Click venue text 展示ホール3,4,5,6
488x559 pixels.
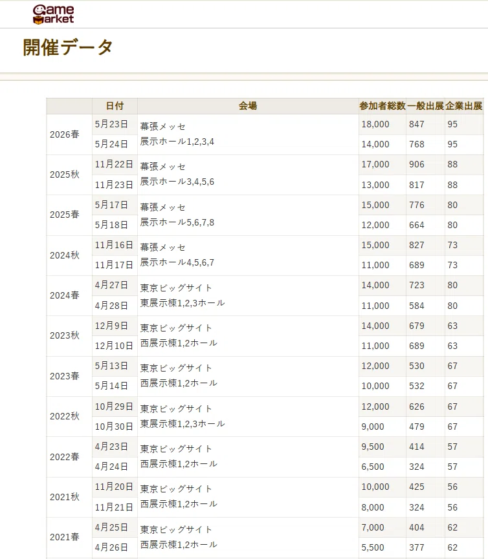tap(177, 182)
